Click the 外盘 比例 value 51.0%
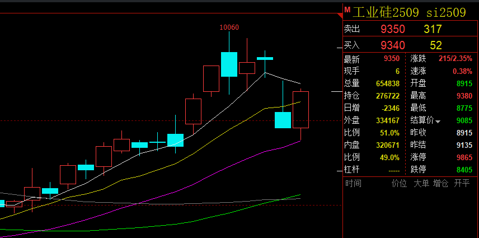Viewport: 479px width, 238px height. click(x=391, y=133)
